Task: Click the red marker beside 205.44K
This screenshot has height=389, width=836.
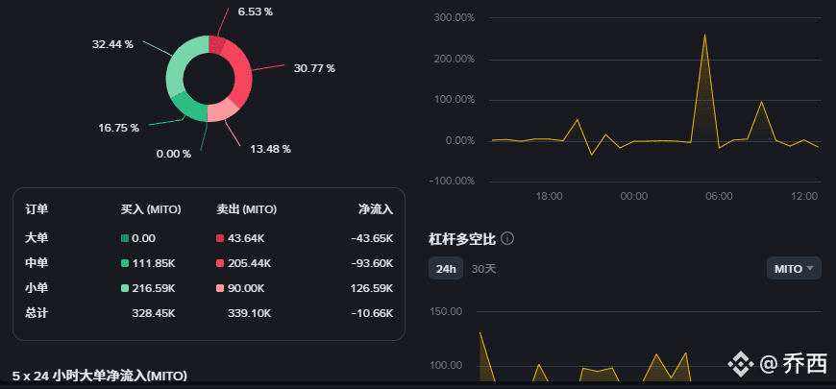Action: pos(221,263)
